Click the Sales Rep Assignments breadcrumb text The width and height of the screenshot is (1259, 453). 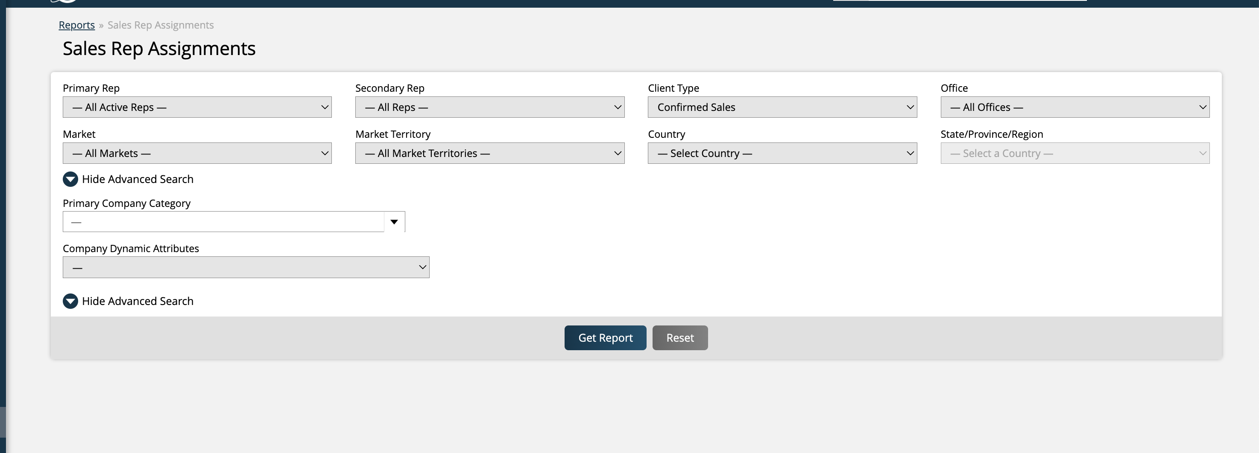tap(160, 25)
